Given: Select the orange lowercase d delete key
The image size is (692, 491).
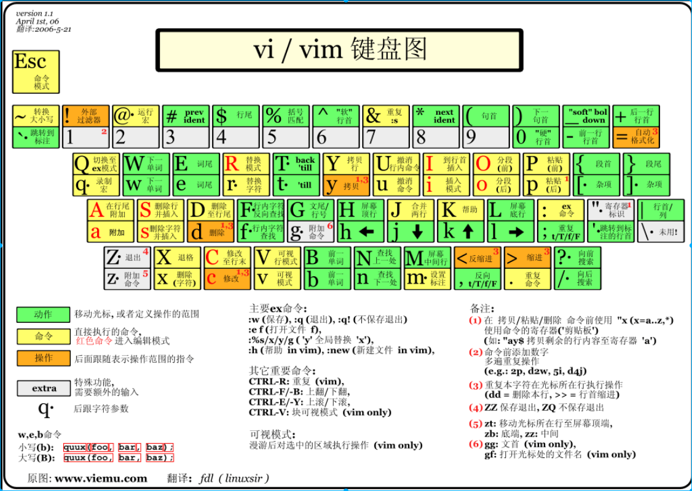Looking at the screenshot, I should click(211, 231).
